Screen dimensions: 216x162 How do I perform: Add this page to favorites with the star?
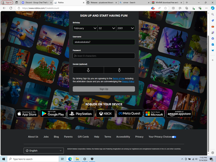(165, 8)
